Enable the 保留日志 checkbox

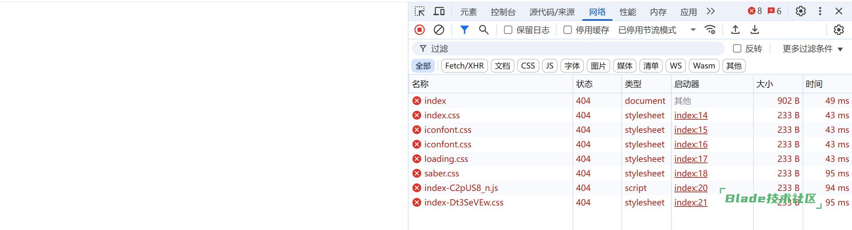pyautogui.click(x=508, y=30)
